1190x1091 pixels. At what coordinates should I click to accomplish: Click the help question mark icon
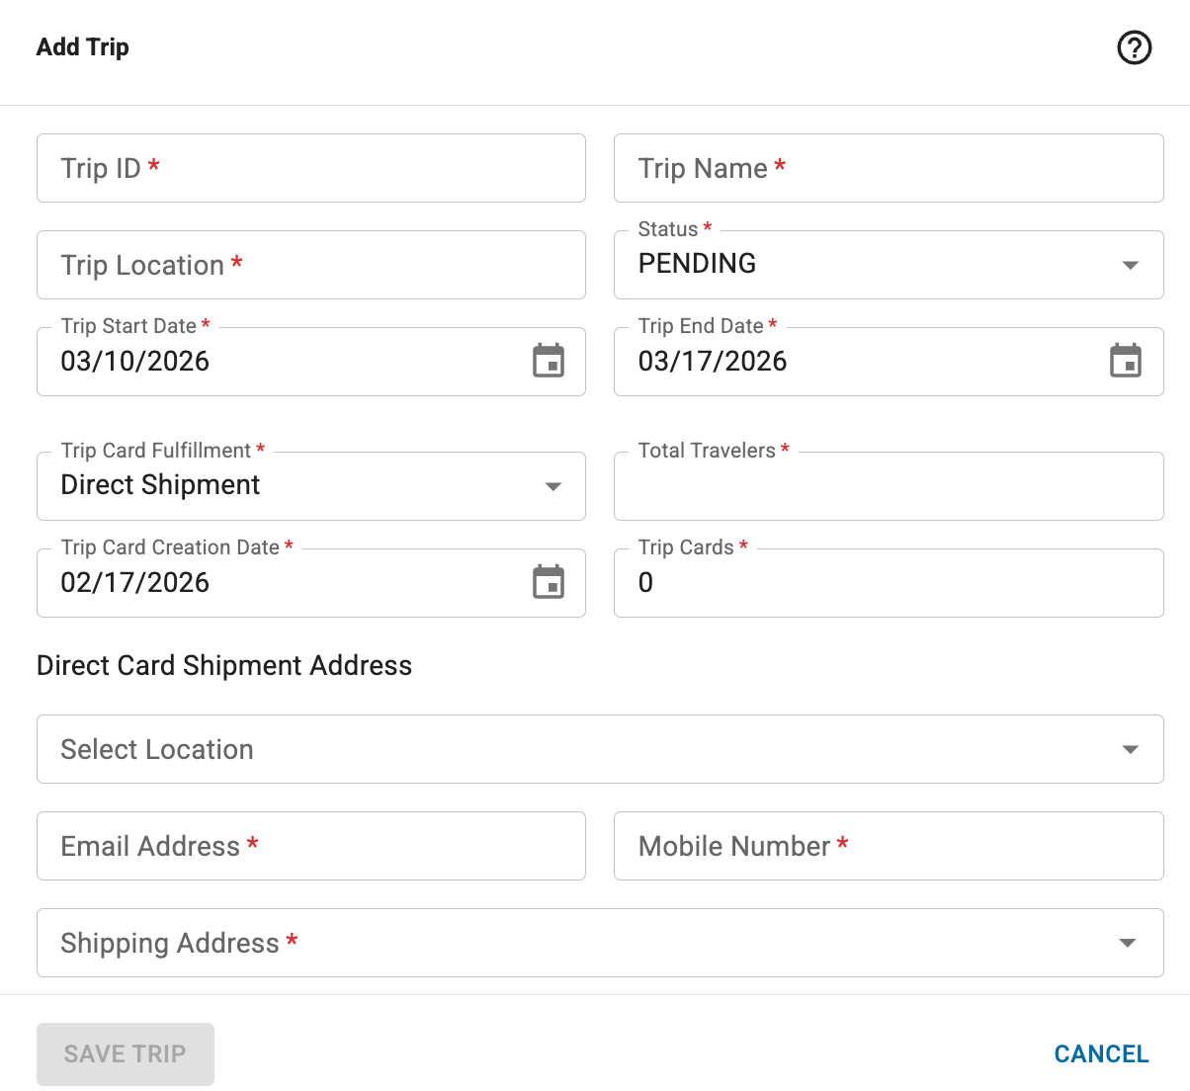[1134, 47]
